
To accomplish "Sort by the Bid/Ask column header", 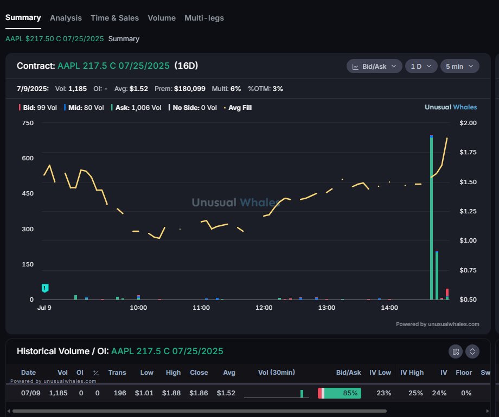I will click(x=348, y=373).
